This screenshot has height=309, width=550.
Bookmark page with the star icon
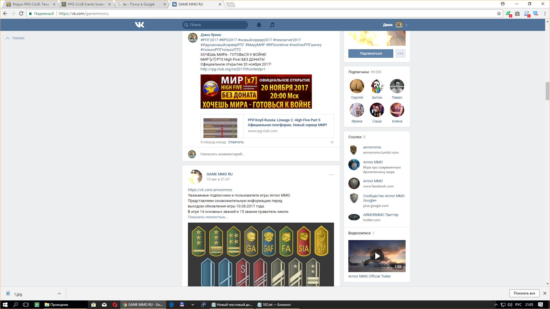tap(499, 13)
